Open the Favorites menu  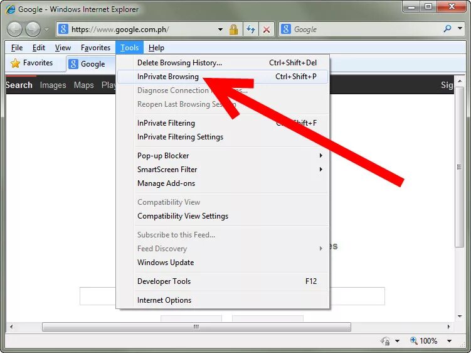click(95, 48)
